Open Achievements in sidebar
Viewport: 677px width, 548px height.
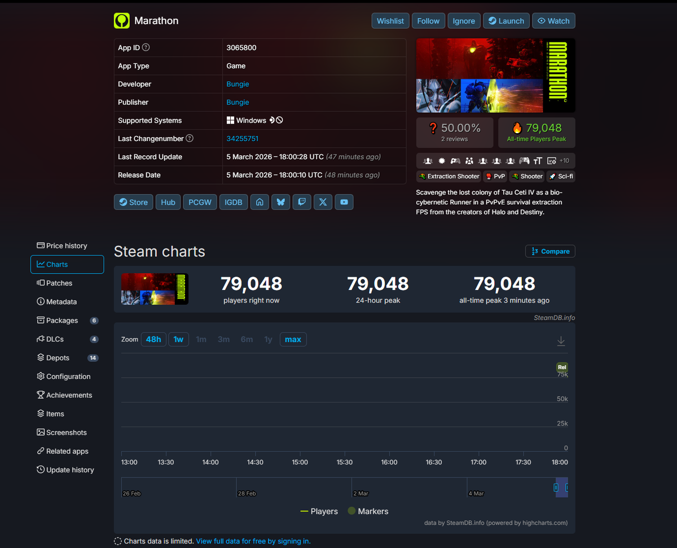(x=67, y=395)
